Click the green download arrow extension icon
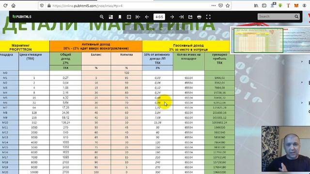This screenshot has height=174, width=310. 280,6
